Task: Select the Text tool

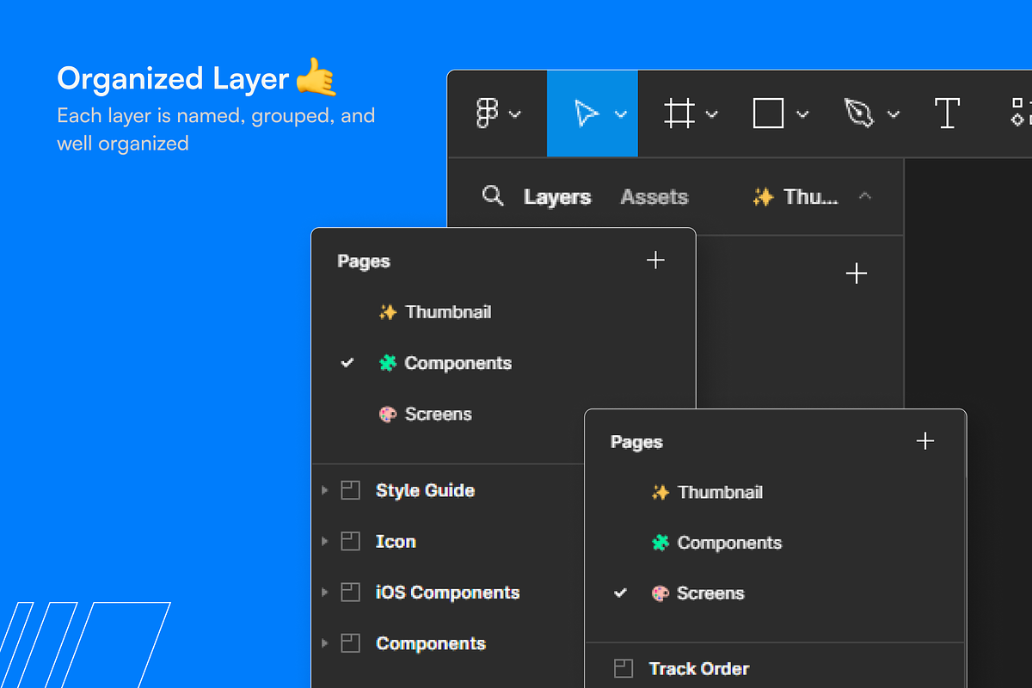Action: (946, 114)
